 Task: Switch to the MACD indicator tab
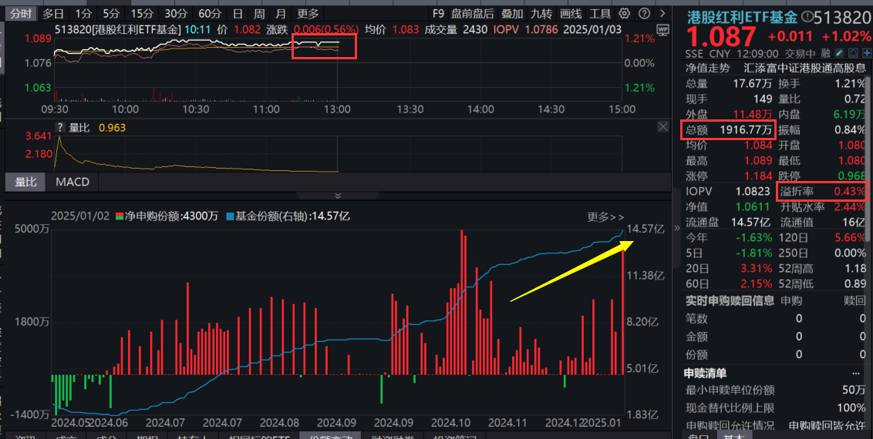(x=72, y=182)
